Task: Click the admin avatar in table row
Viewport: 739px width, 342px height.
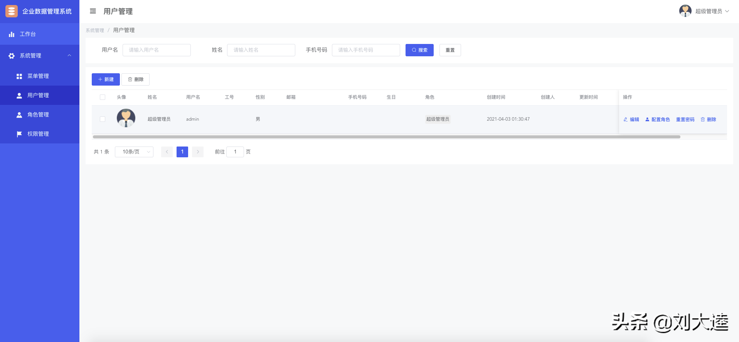Action: [x=126, y=118]
